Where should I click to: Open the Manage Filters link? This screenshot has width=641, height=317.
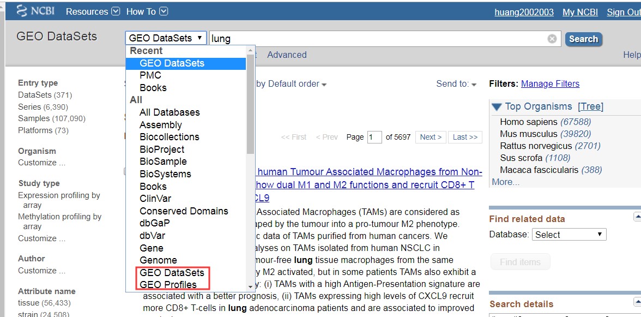[x=551, y=84]
